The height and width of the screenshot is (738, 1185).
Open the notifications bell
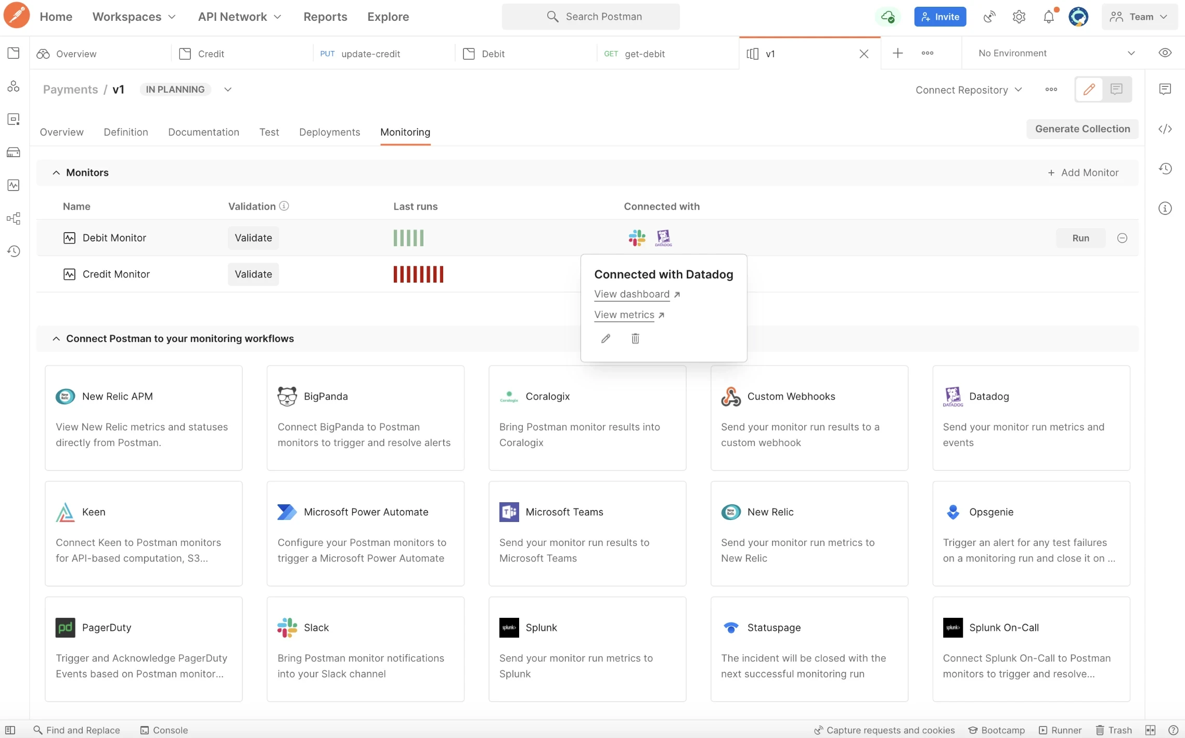pos(1049,17)
